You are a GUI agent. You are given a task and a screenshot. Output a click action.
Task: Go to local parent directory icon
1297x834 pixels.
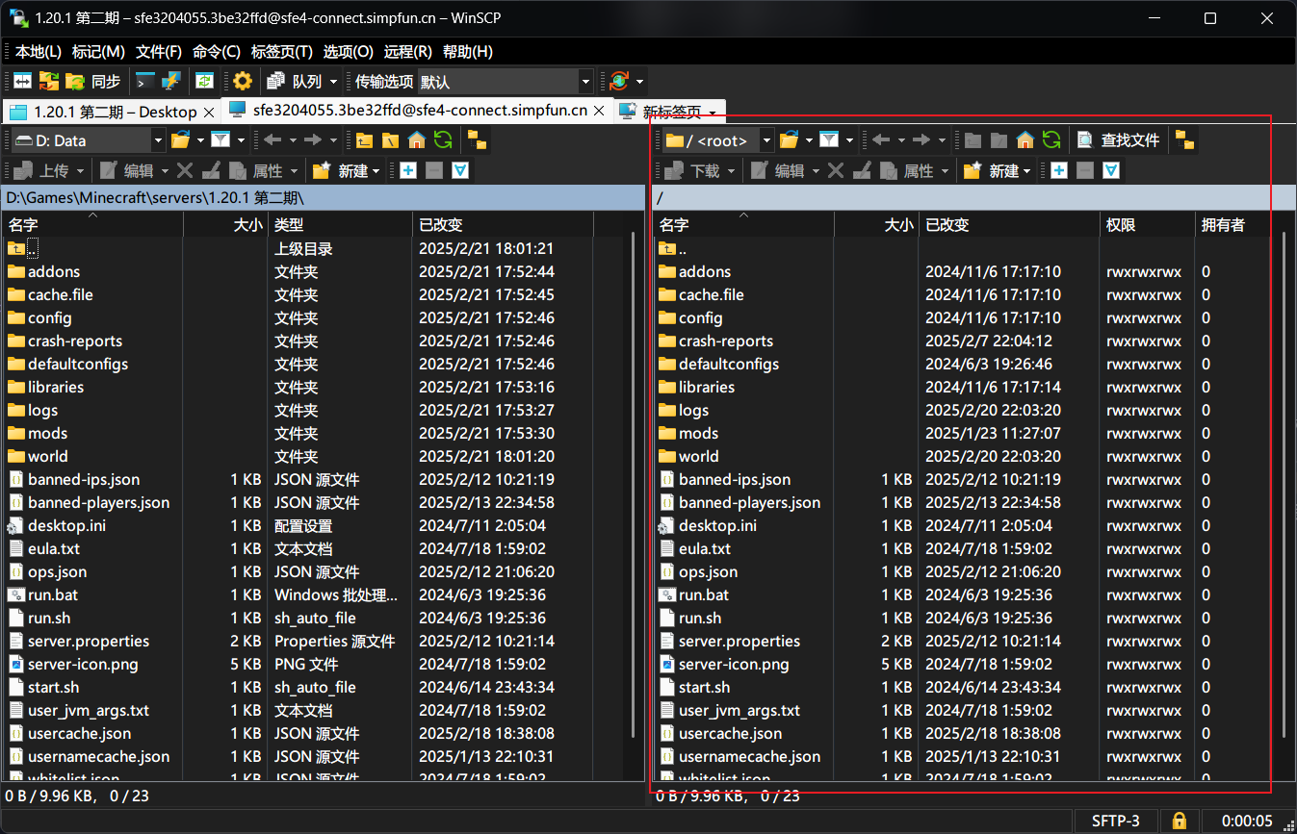(x=364, y=140)
